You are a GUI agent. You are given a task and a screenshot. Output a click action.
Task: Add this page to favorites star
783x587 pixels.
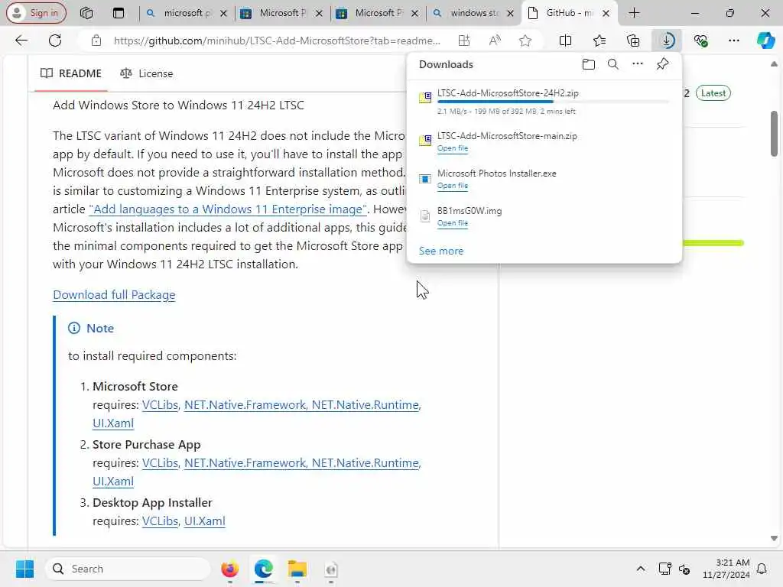[525, 41]
